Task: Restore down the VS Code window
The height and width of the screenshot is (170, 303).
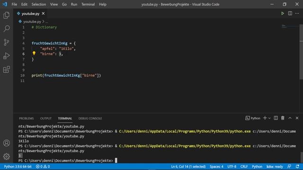Action: coord(285,4)
